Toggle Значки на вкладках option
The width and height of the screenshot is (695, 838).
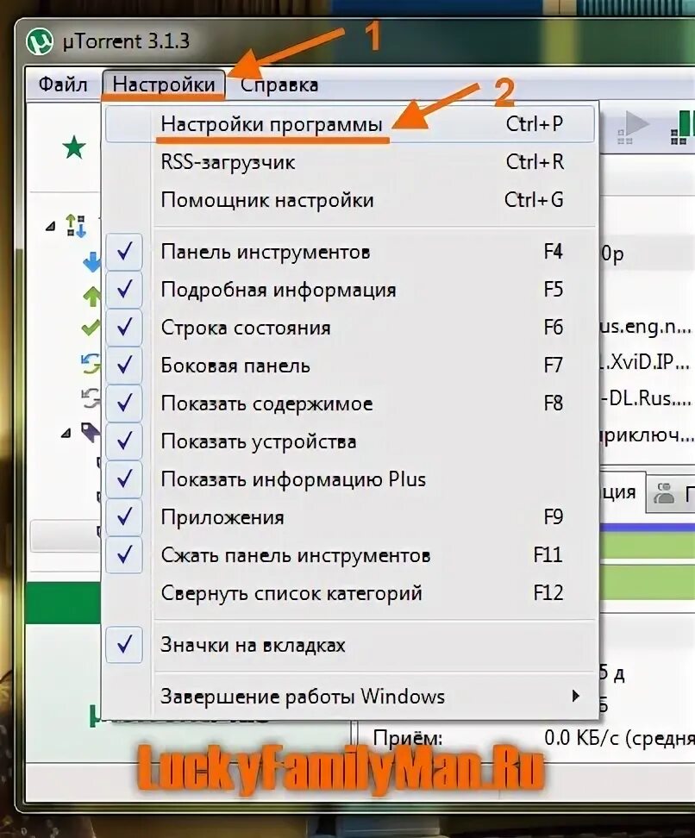[x=349, y=645]
